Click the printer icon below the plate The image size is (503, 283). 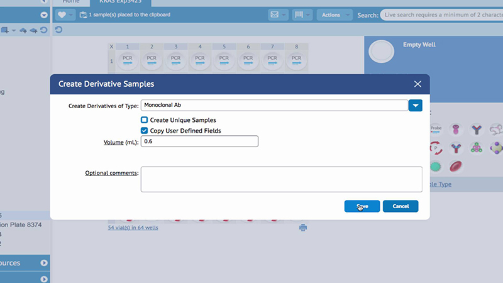(x=303, y=228)
